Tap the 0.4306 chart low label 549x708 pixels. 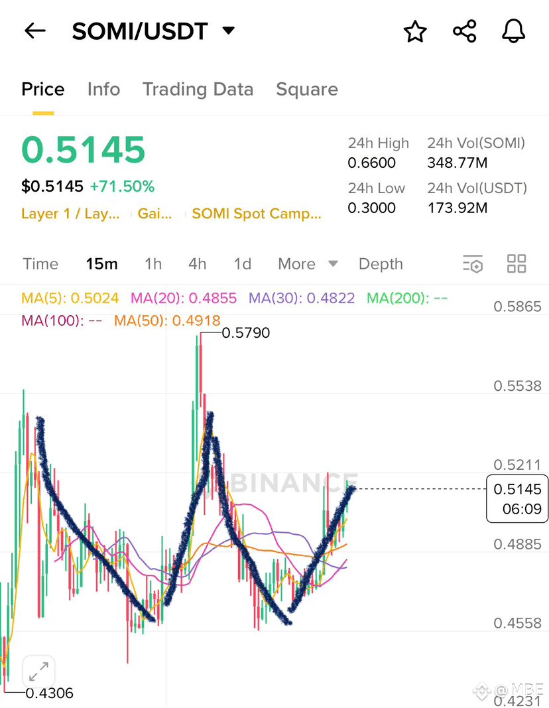pos(49,693)
